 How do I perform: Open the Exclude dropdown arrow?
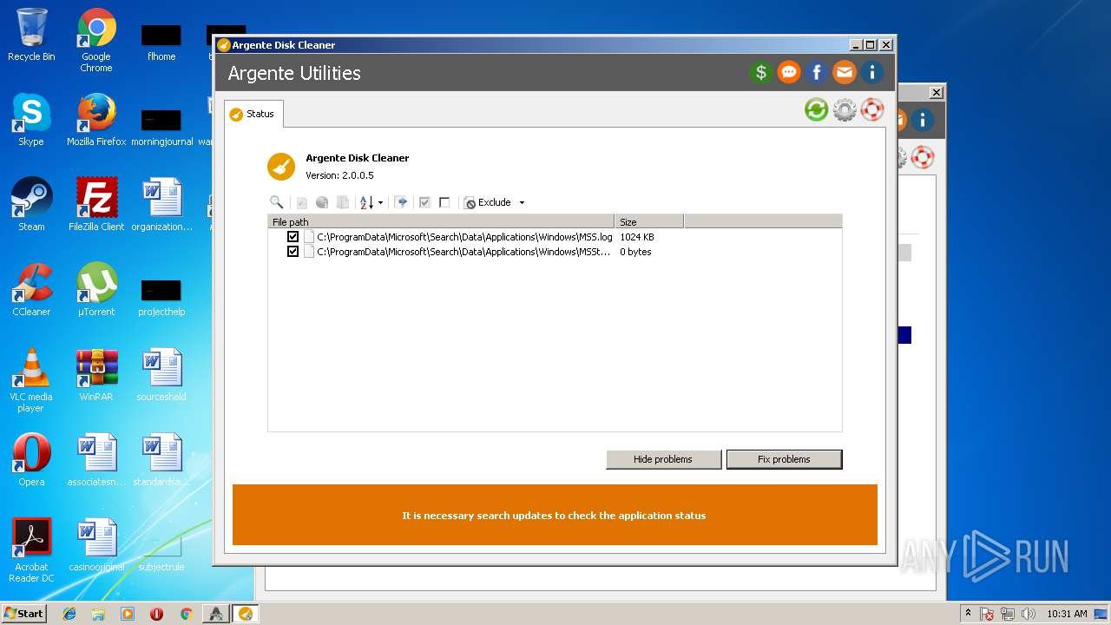522,202
